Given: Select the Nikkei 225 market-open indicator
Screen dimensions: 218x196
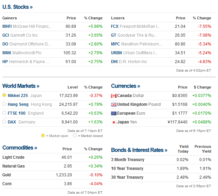Looking at the screenshot, I should click(4, 96).
